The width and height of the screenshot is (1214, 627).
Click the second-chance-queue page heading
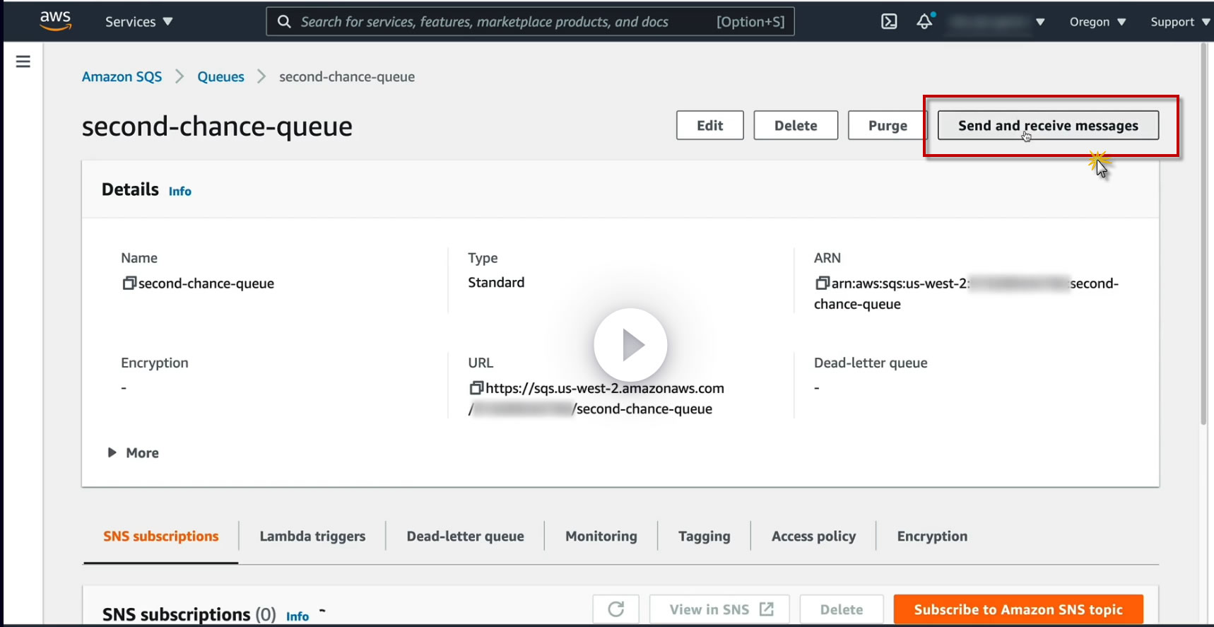coord(217,127)
